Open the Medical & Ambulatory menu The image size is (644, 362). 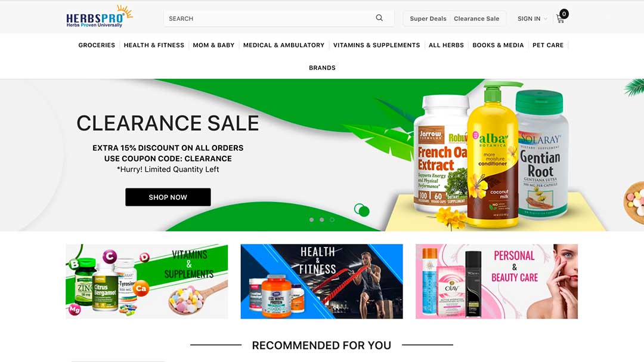point(284,45)
